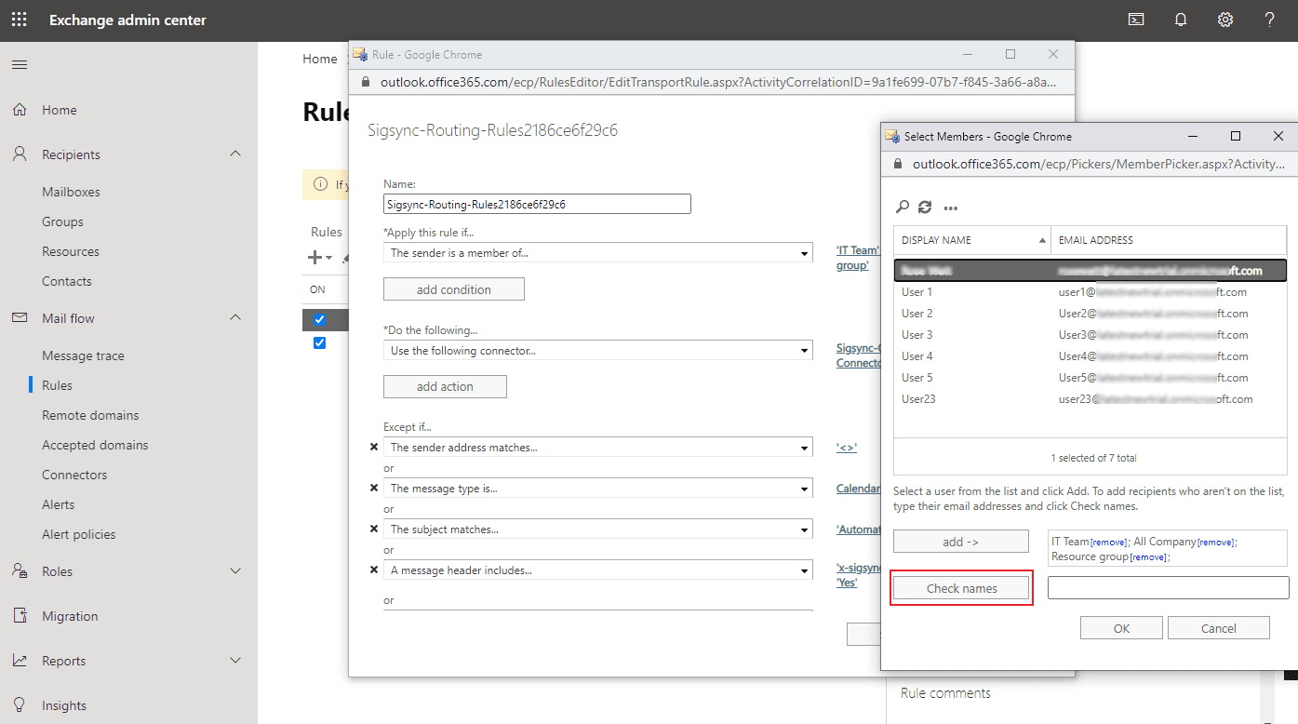Open Connectors in Mail flow menu
1298x724 pixels.
click(x=74, y=475)
